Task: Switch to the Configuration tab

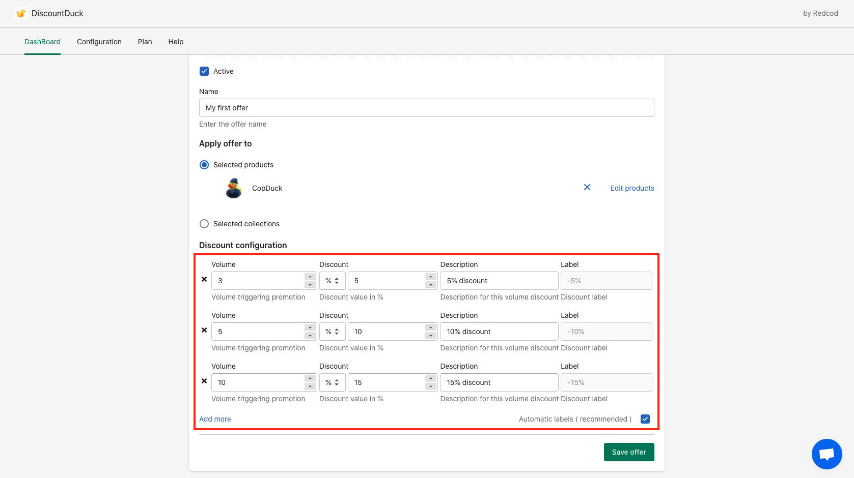Action: click(99, 42)
